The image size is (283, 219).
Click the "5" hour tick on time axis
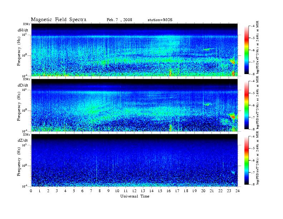[x=74, y=191]
